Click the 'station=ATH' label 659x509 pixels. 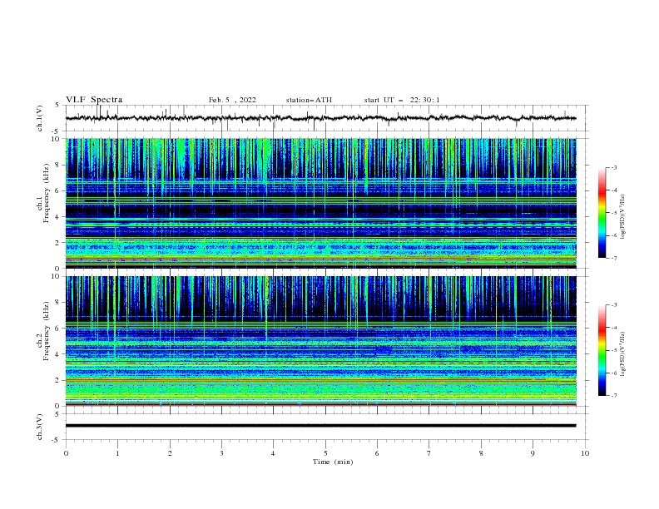(x=309, y=100)
